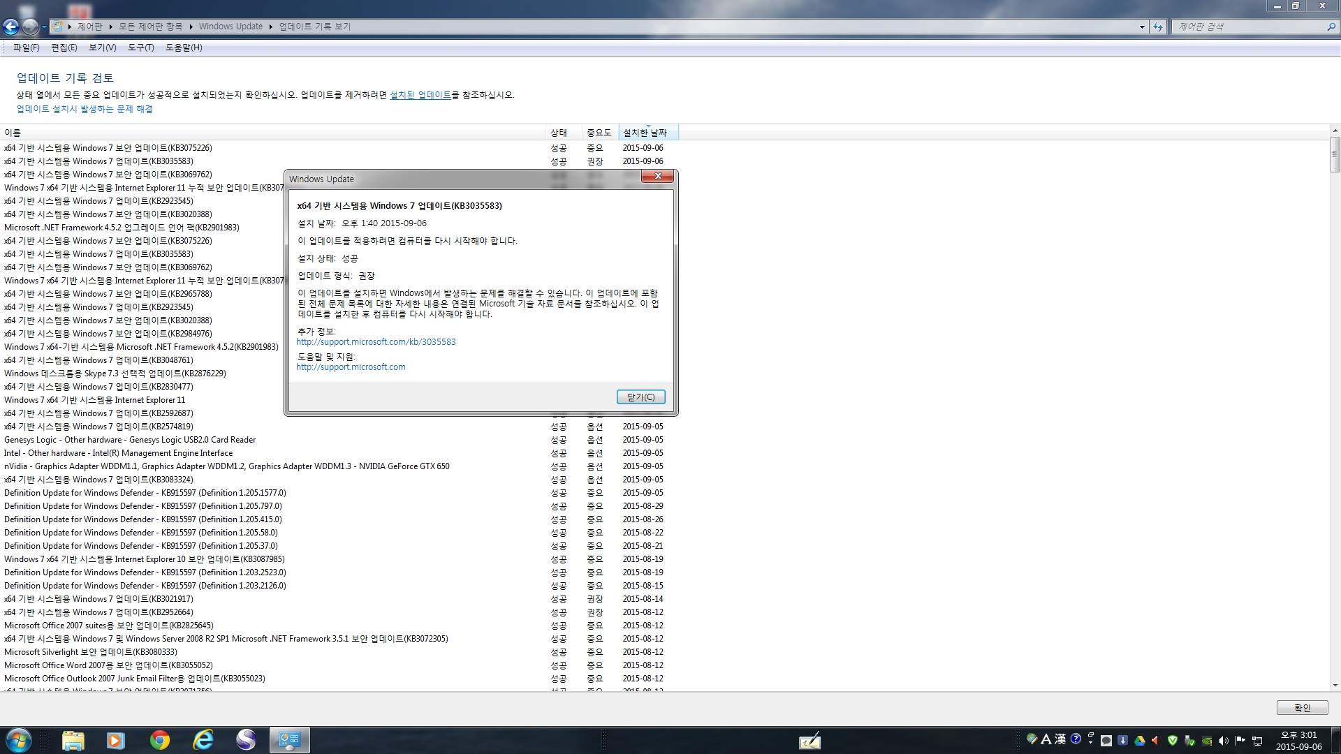This screenshot has height=754, width=1341.
Task: Launch Google Chrome from the taskbar
Action: click(x=159, y=740)
